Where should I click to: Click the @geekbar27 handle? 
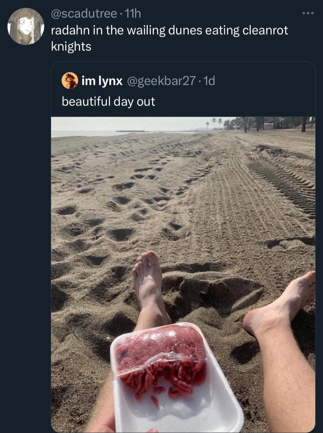(x=162, y=81)
